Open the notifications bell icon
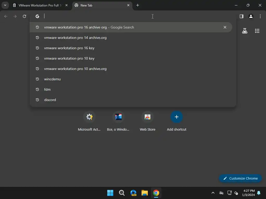 point(259,193)
